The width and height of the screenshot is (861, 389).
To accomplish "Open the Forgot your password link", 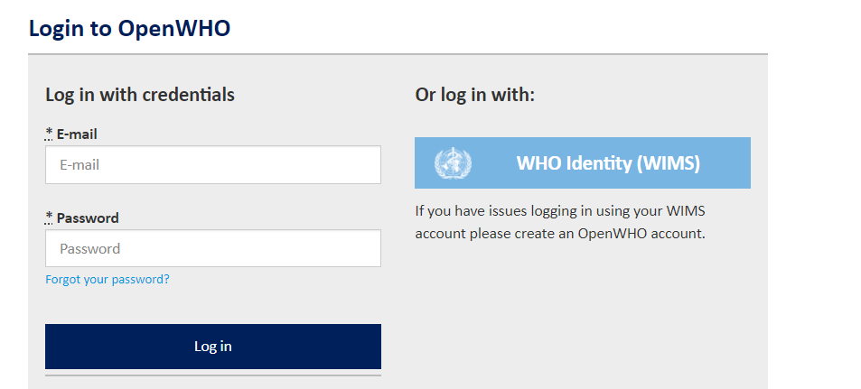I will point(108,279).
